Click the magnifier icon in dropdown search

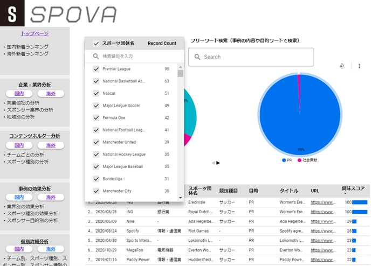(96, 56)
